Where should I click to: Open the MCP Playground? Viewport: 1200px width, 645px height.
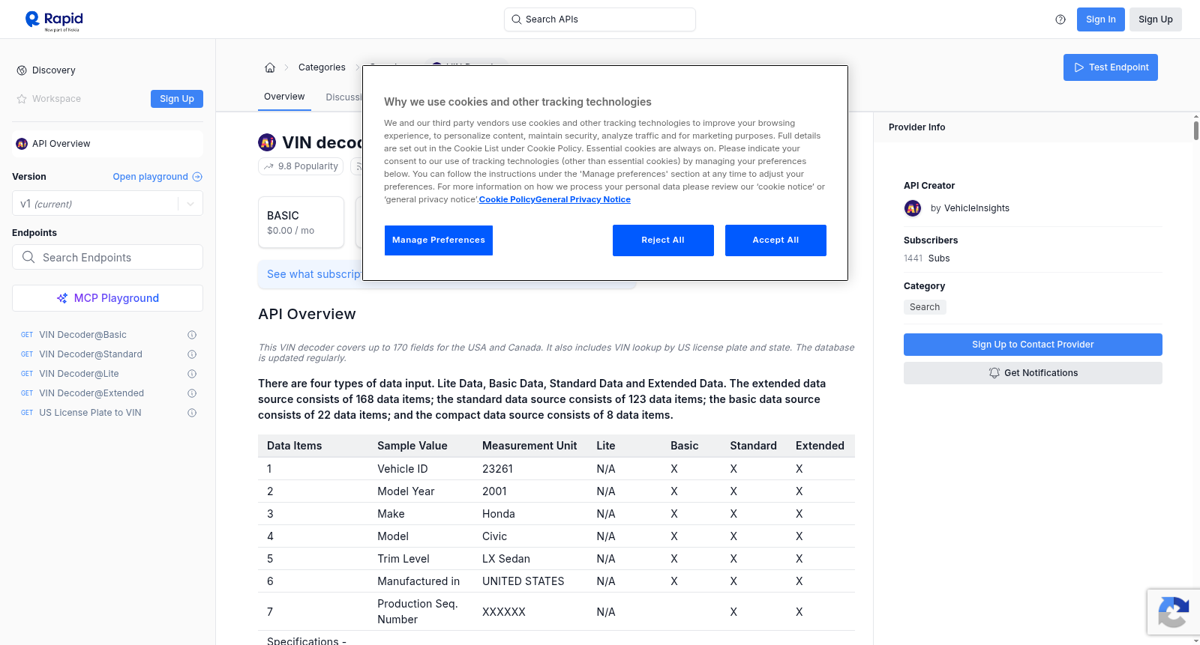[x=107, y=298]
